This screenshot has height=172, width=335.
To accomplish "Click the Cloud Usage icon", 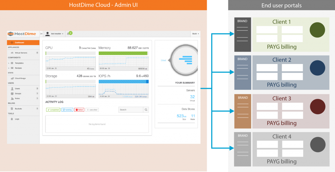I will [x=12, y=78].
